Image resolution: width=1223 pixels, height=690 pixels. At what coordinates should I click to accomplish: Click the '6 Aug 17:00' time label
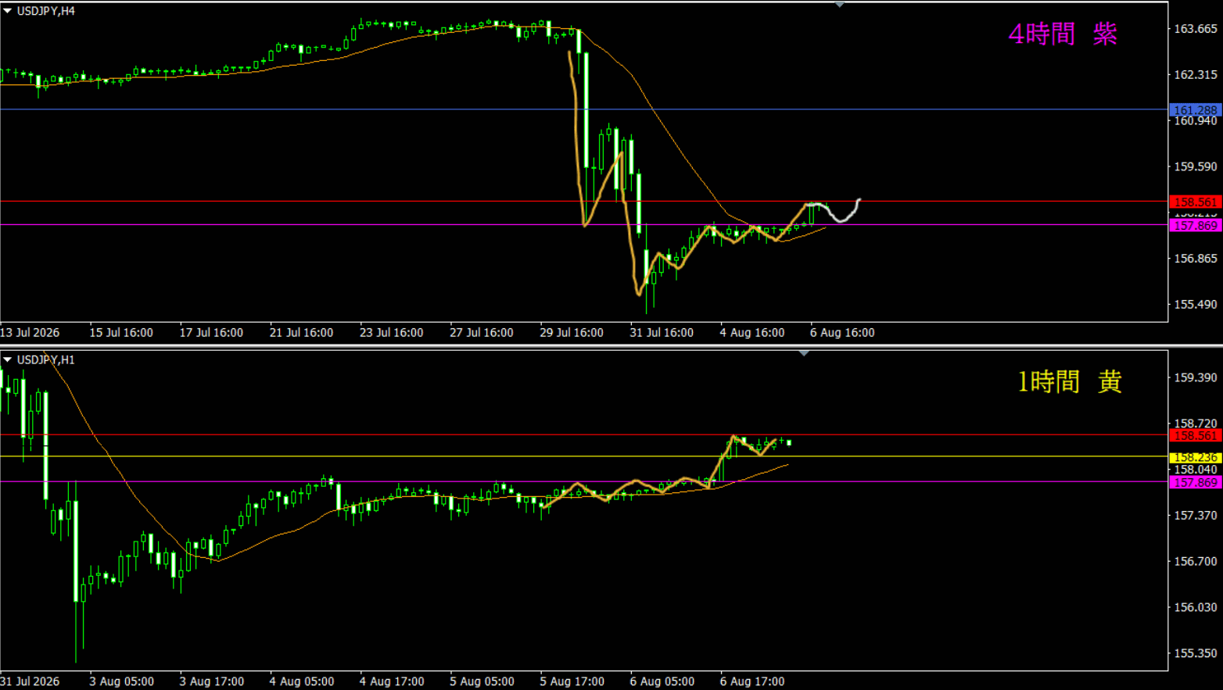(752, 681)
